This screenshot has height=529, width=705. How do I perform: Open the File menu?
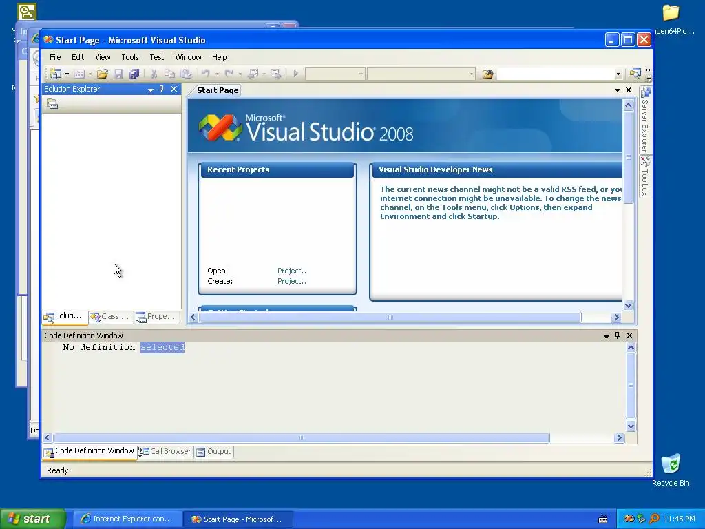point(55,57)
